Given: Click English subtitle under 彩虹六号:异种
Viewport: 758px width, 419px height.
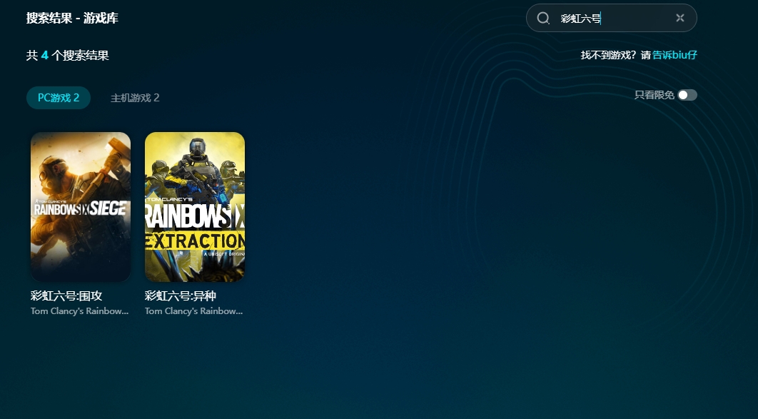Looking at the screenshot, I should [194, 311].
